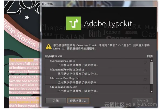Click the font list scroll down arrow
This screenshot has height=110, width=160.
152,92
